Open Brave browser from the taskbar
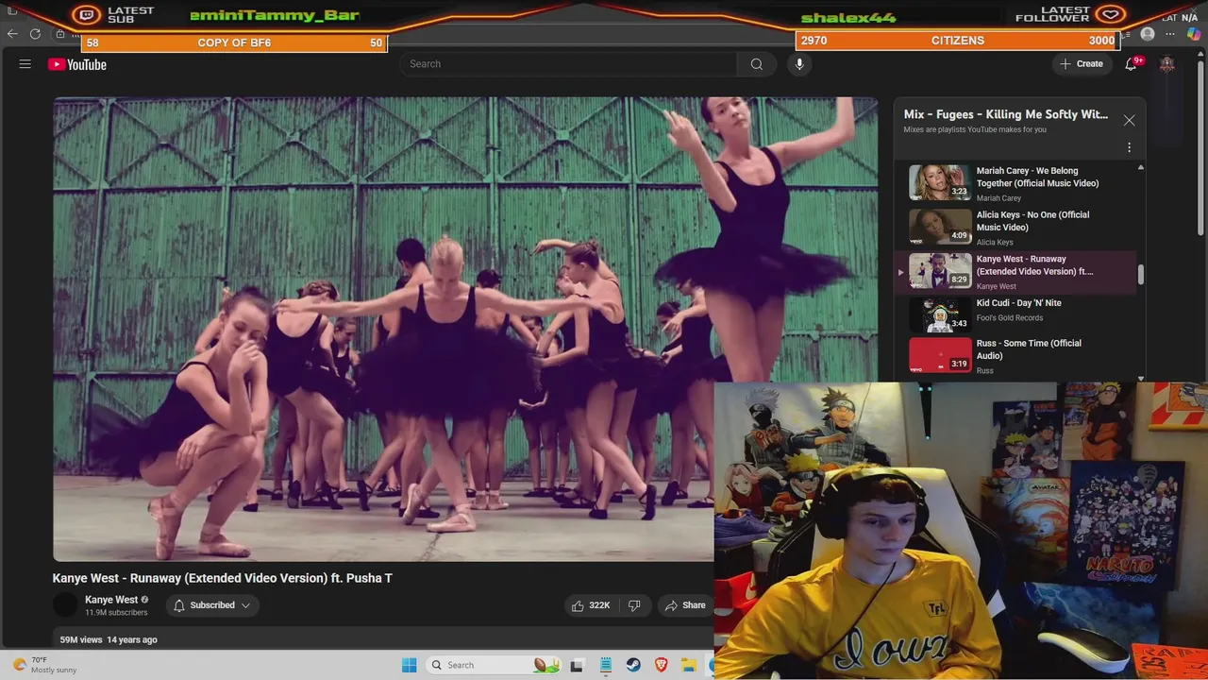Image resolution: width=1208 pixels, height=680 pixels. click(662, 665)
